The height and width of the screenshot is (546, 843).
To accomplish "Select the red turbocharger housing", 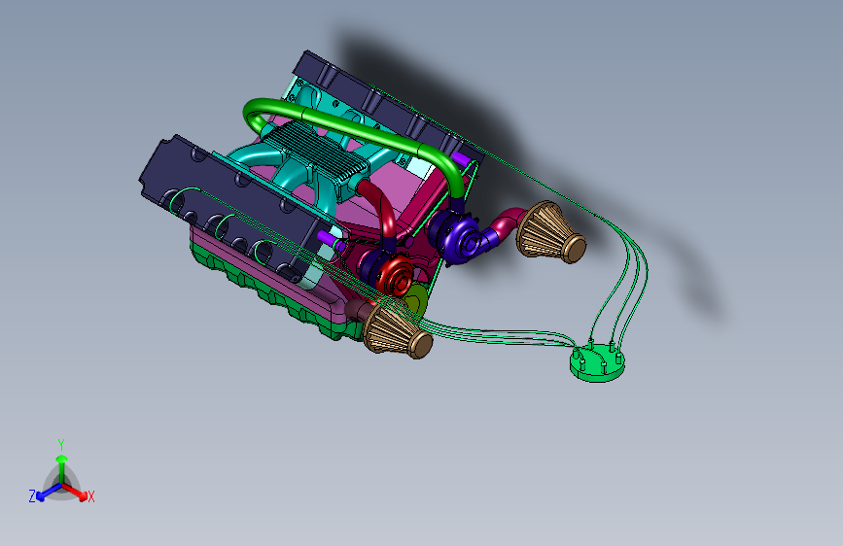I will 394,275.
